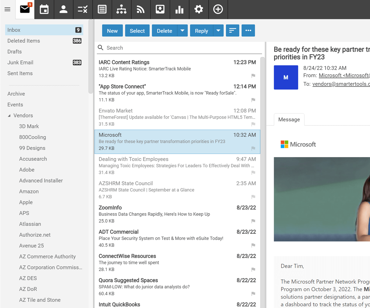The width and height of the screenshot is (370, 308).
Task: Open the RSS News Feeds section
Action: pyautogui.click(x=141, y=9)
